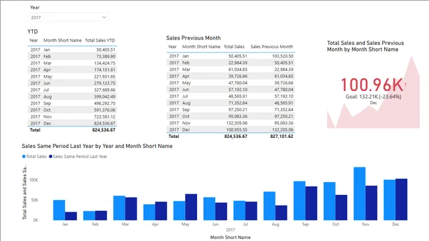Select YTD value 327,689.66 for Jul
429x241 pixels.
[105, 90]
